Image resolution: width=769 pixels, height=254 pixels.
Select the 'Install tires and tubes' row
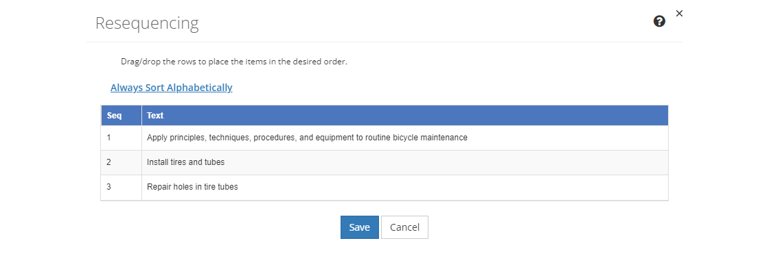point(384,162)
